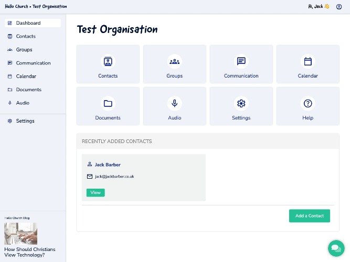View the Jack Barber contact
This screenshot has height=262, width=350.
96,192
